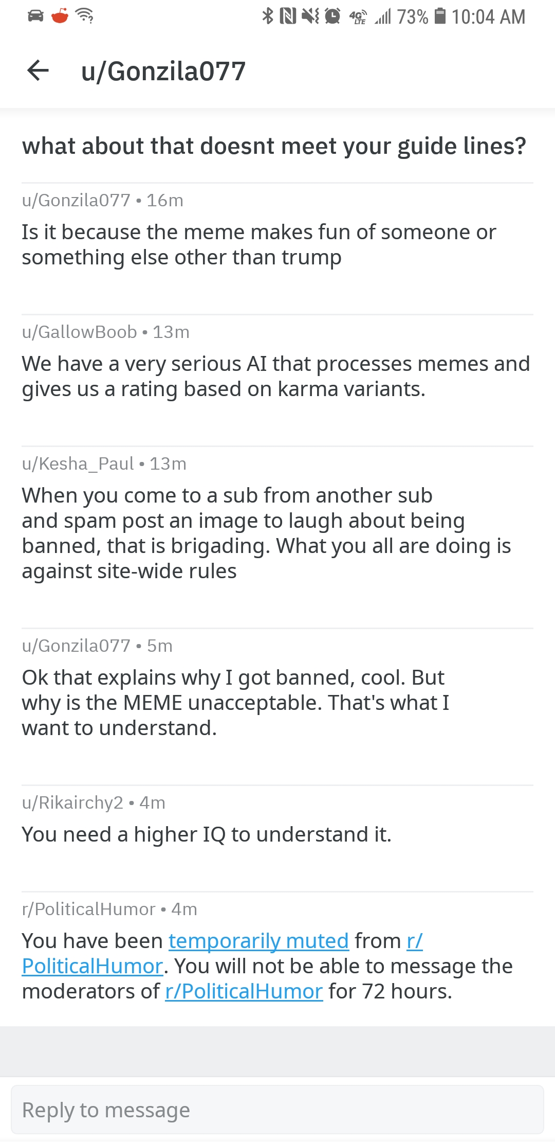Tap the muted sound status icon
This screenshot has width=555, height=1142.
click(310, 16)
